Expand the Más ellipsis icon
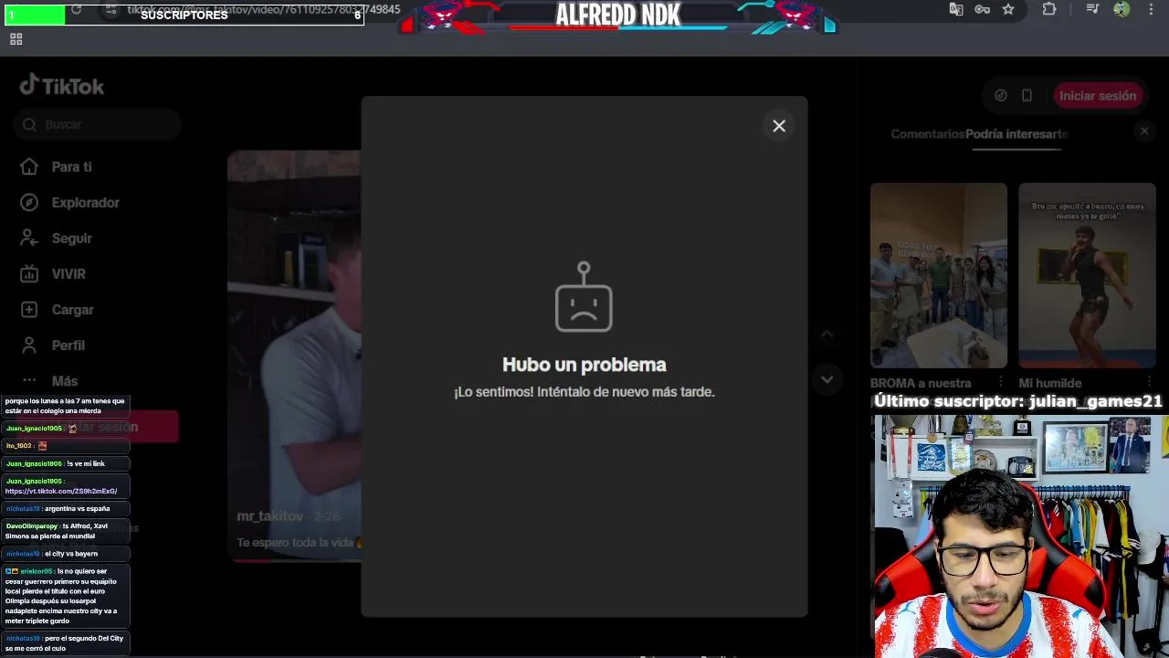Viewport: 1169px width, 658px height. tap(29, 380)
